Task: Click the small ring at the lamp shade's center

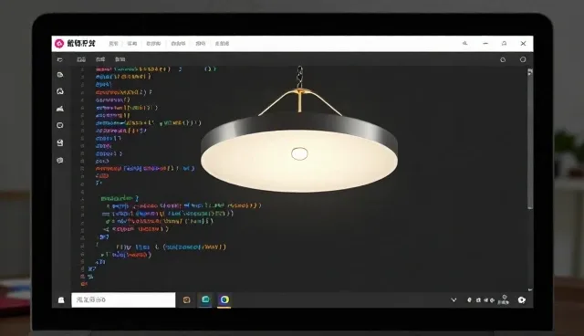Action: tap(299, 153)
